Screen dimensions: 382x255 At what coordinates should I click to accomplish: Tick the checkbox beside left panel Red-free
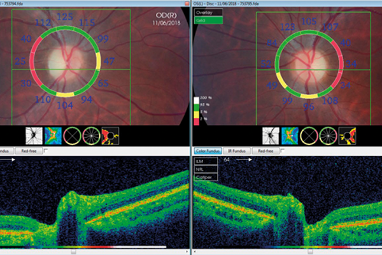point(46,151)
